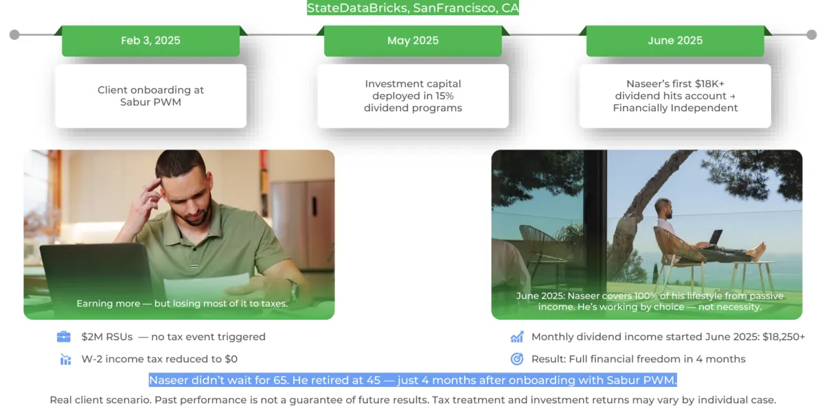Open the photo of man stressed over taxes
This screenshot has width=824, height=413.
click(x=179, y=235)
